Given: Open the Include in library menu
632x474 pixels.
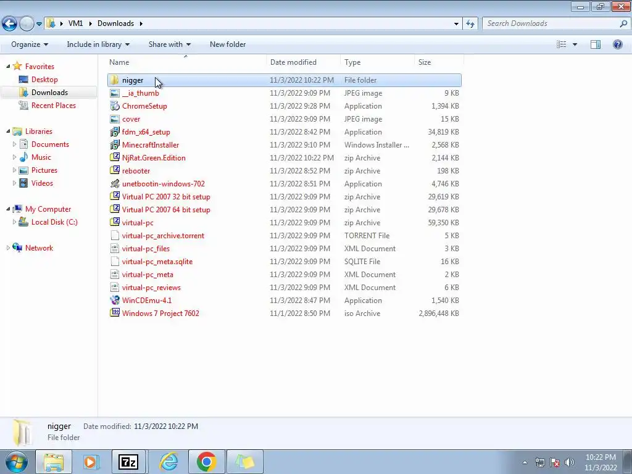Looking at the screenshot, I should tap(98, 44).
